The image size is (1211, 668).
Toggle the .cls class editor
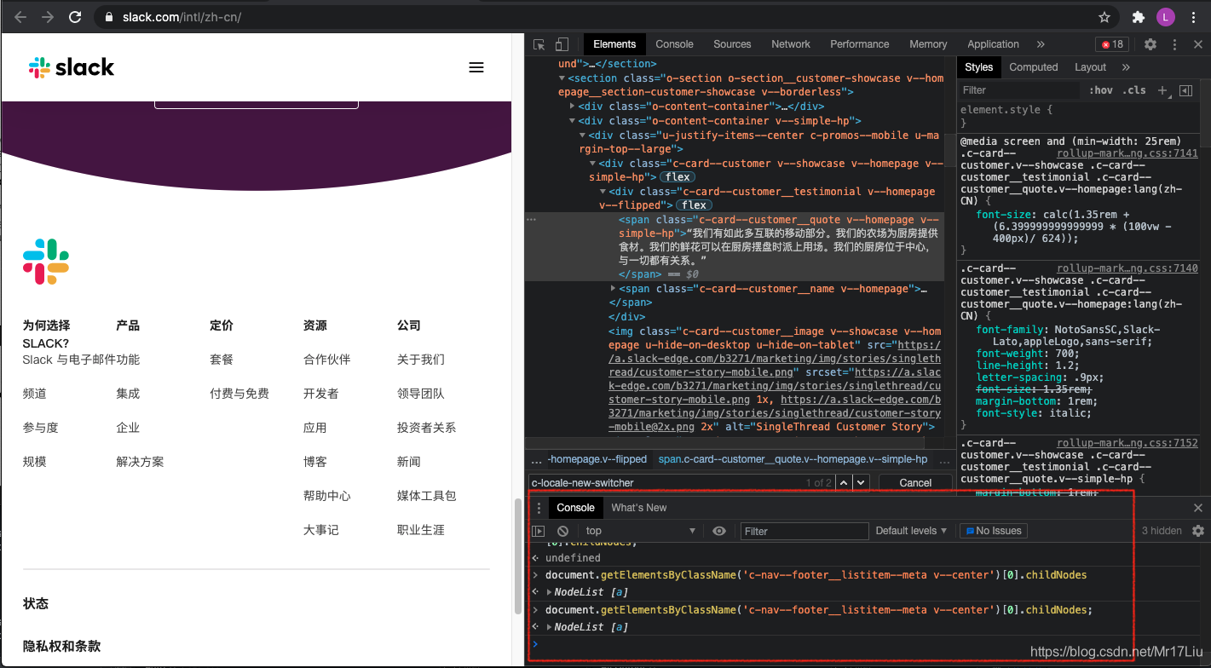tap(1132, 89)
